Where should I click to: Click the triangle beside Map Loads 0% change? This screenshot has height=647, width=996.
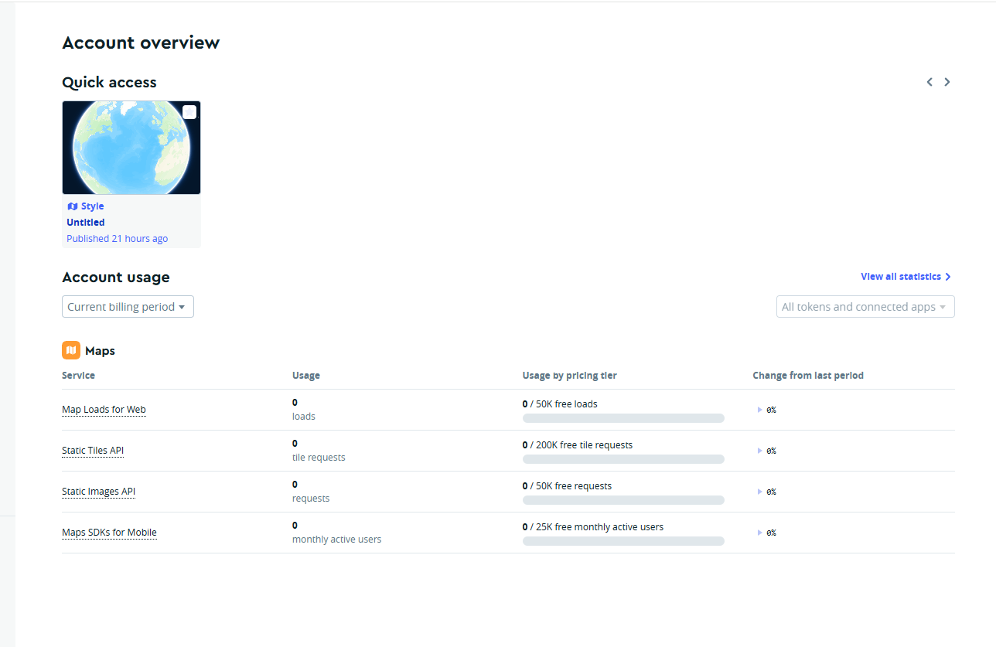click(759, 410)
